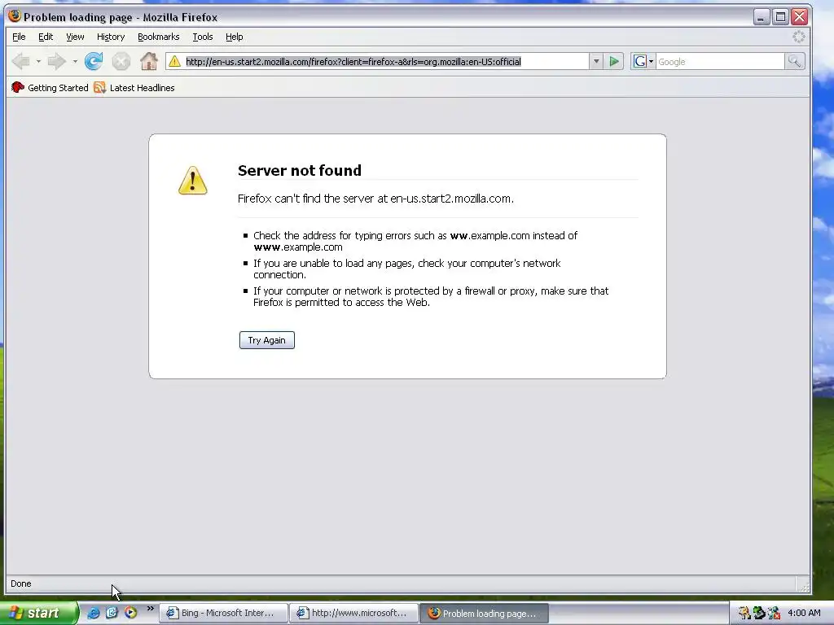Go to the Home page icon
This screenshot has height=625, width=834.
[149, 62]
